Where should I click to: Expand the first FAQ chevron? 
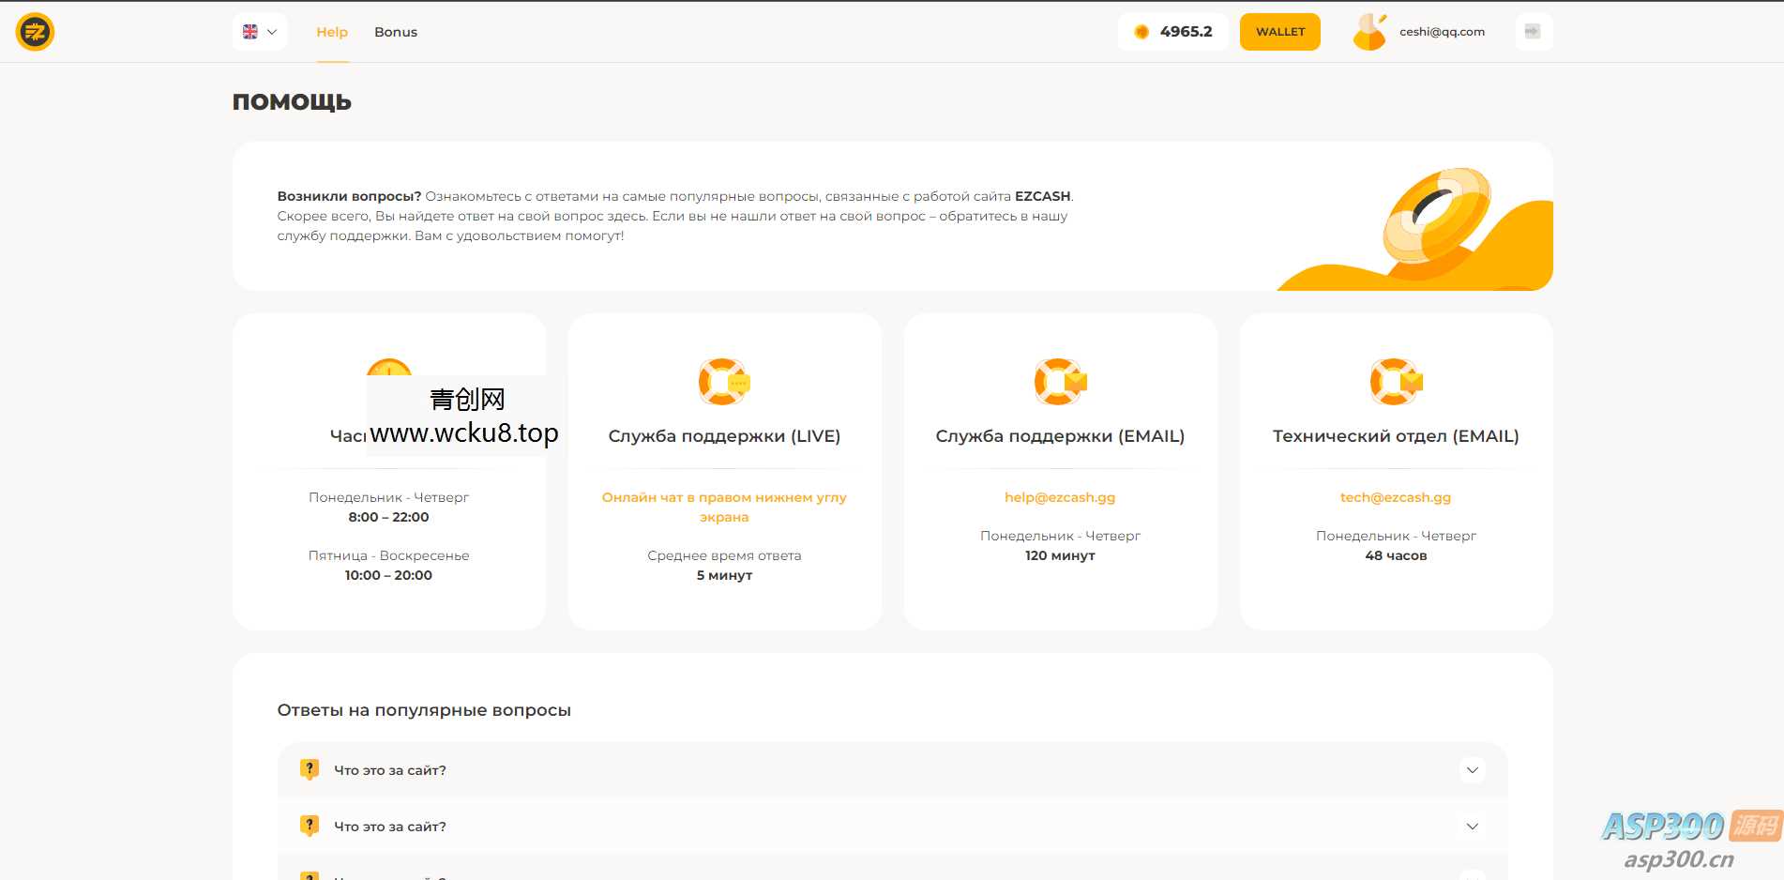point(1472,770)
